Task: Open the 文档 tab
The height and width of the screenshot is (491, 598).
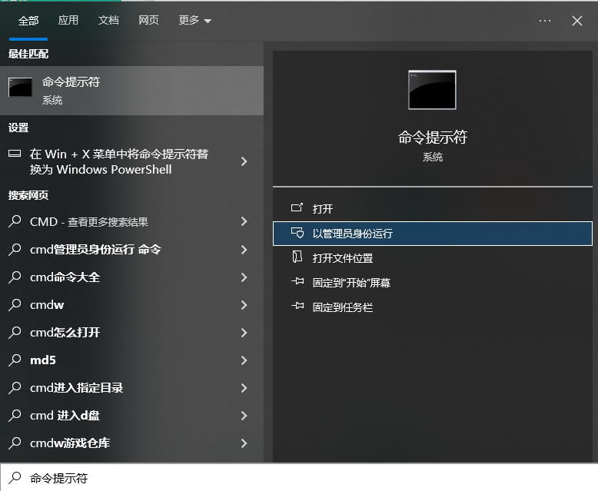Action: (x=108, y=20)
